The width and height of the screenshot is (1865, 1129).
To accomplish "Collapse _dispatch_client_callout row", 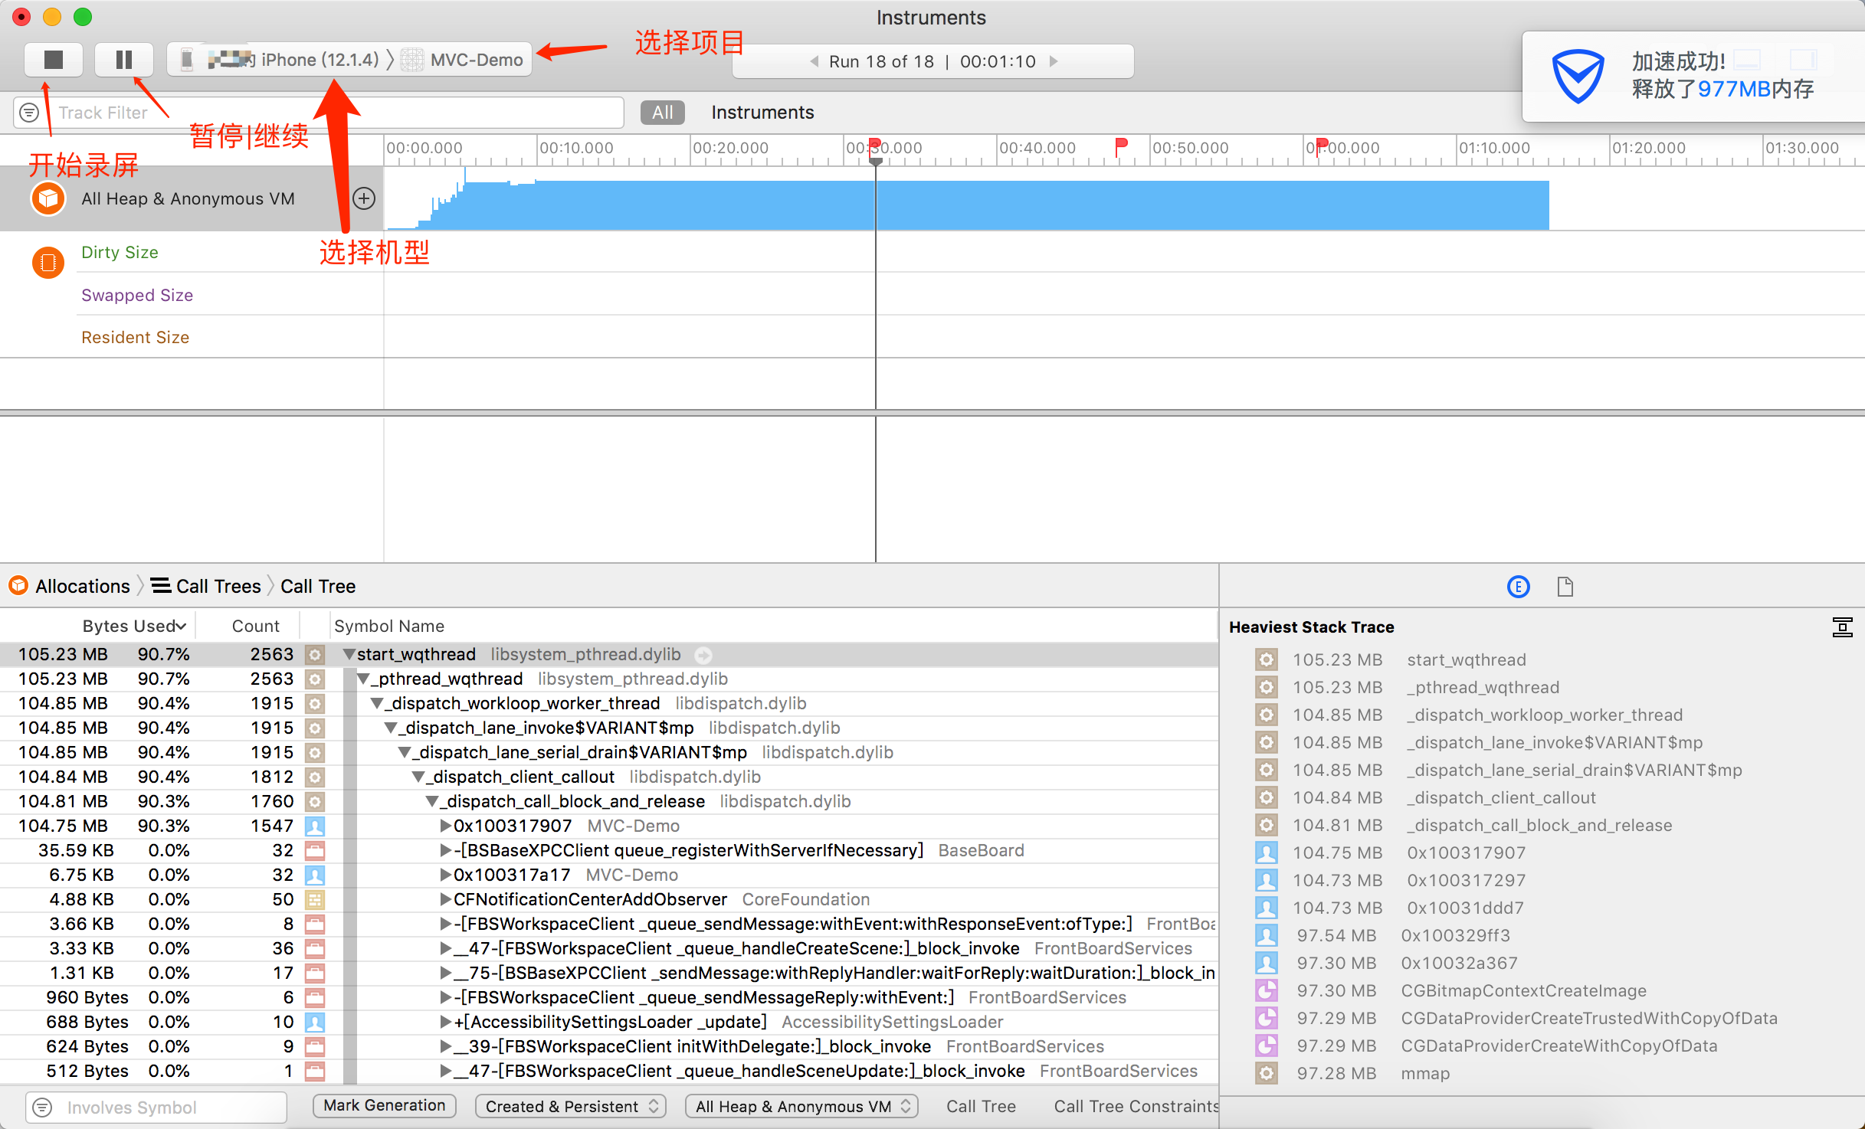I will [419, 777].
